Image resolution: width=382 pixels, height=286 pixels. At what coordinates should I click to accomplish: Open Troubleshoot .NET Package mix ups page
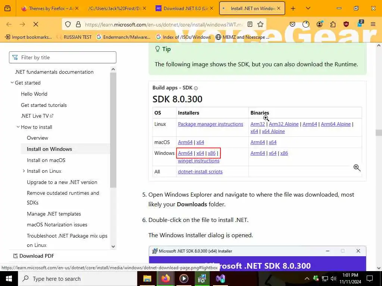(x=67, y=240)
